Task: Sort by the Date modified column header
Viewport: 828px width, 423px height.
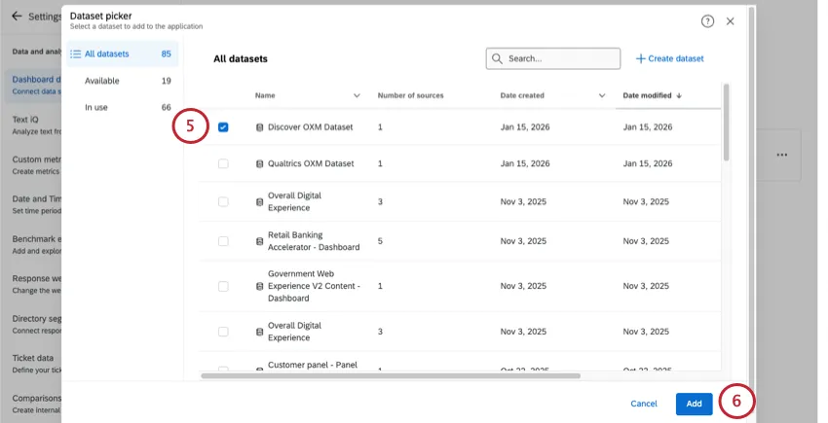Action: [652, 96]
